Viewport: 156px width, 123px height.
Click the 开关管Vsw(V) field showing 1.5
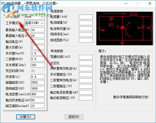[x=38, y=53]
